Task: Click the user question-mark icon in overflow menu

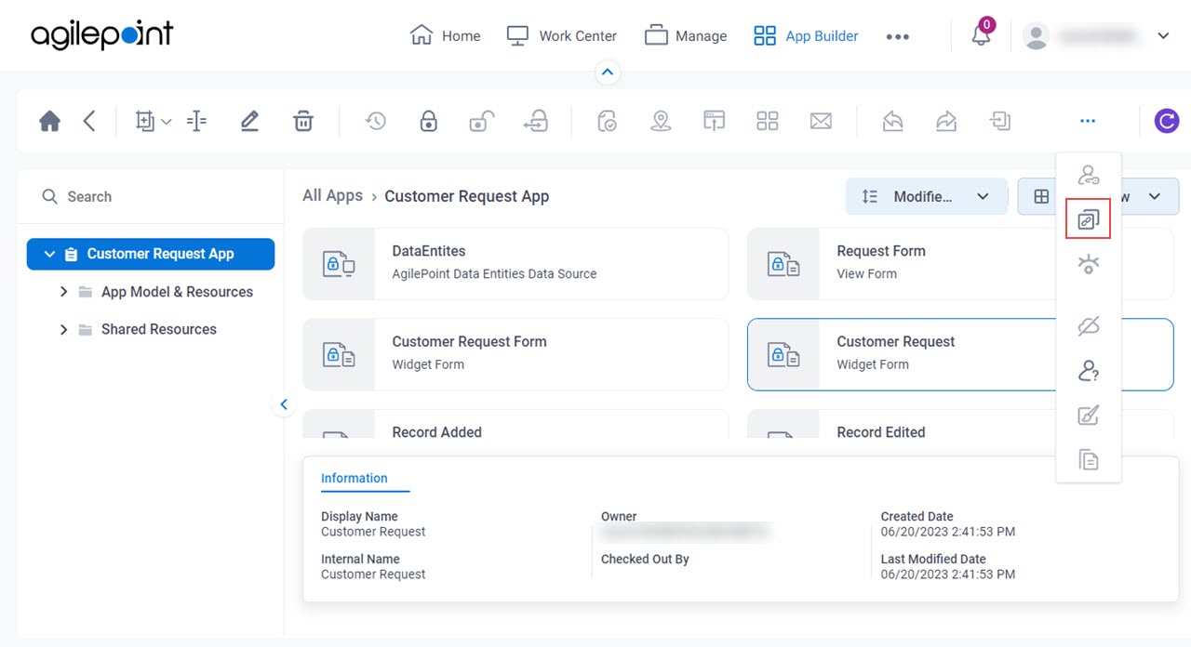Action: point(1089,371)
